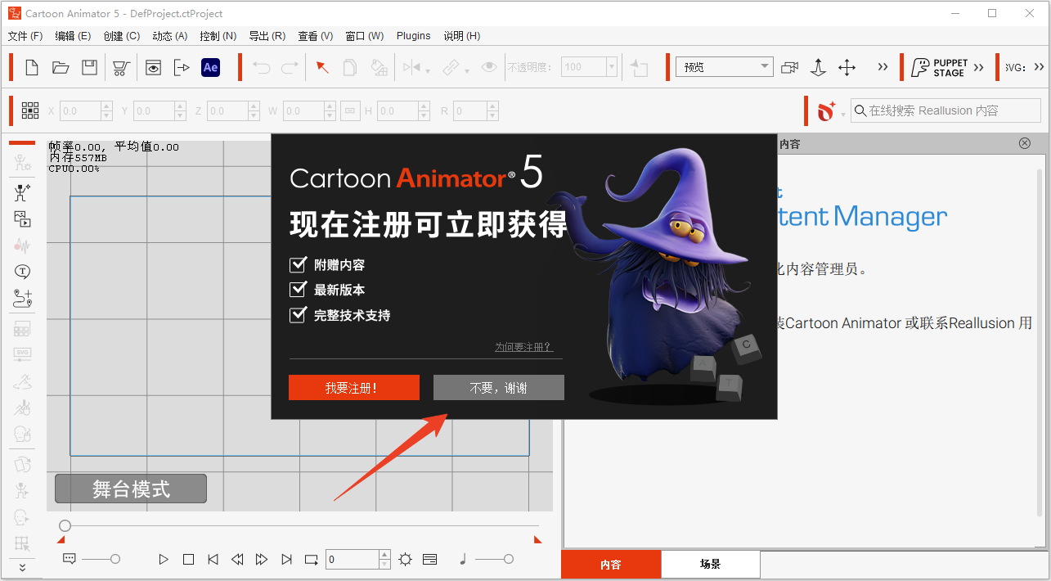Image resolution: width=1051 pixels, height=581 pixels.
Task: Expand overflow chevron beside Puppet Stage
Action: click(979, 67)
